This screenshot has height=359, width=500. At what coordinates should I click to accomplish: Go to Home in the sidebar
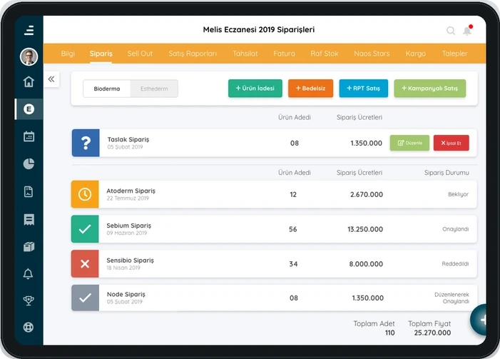point(29,81)
